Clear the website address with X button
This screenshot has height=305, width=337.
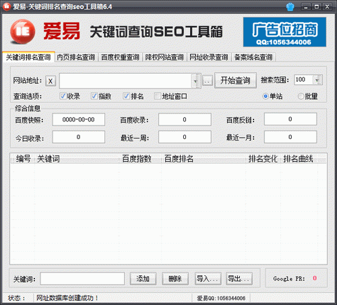(51, 81)
